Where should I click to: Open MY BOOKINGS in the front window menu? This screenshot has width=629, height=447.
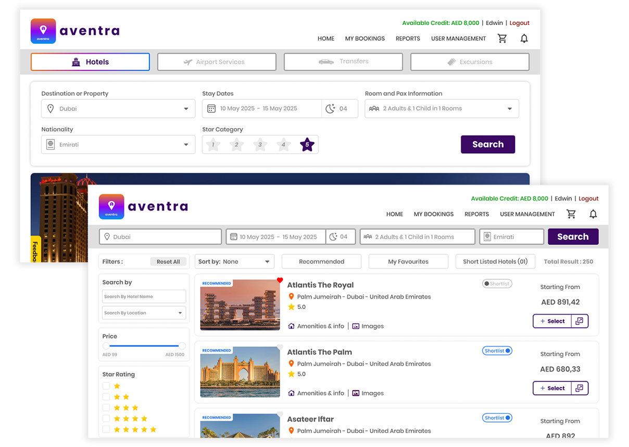click(433, 214)
